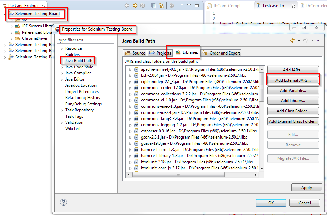Click ChromeDriver folder icon
Viewport: 327px width, 215px height.
18,38
